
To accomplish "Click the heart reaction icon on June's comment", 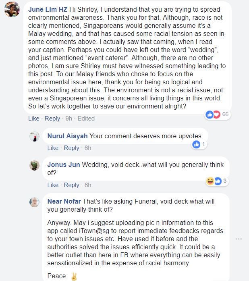I will pyautogui.click(x=217, y=114).
